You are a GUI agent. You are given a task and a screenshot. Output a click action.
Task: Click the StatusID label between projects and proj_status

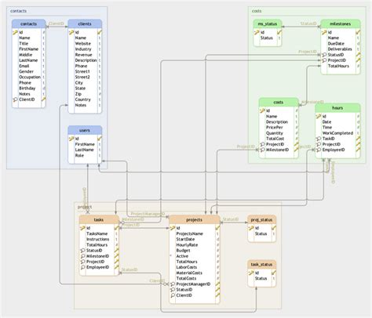231,219
